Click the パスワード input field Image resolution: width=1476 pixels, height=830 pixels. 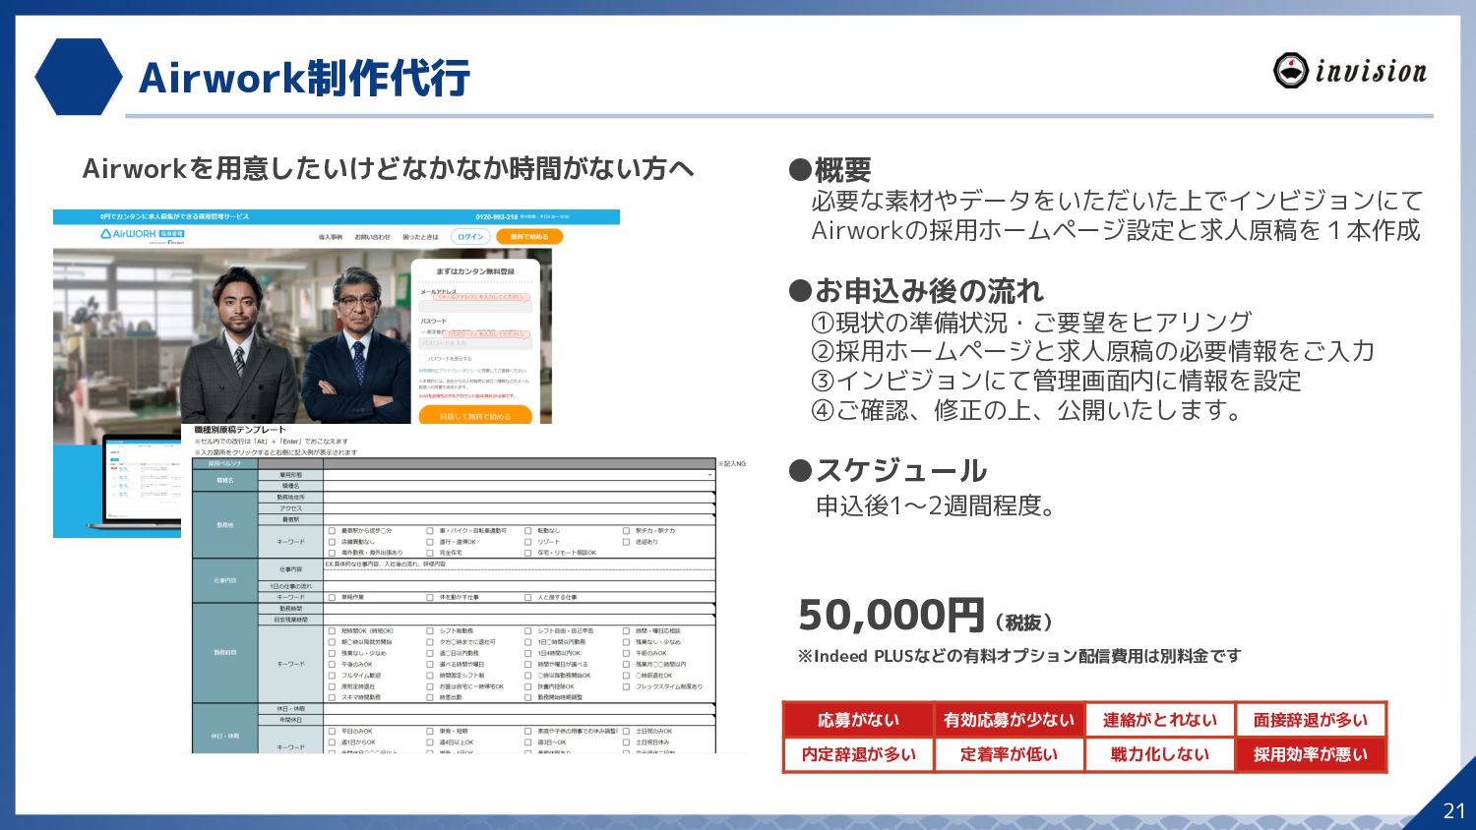[x=475, y=343]
